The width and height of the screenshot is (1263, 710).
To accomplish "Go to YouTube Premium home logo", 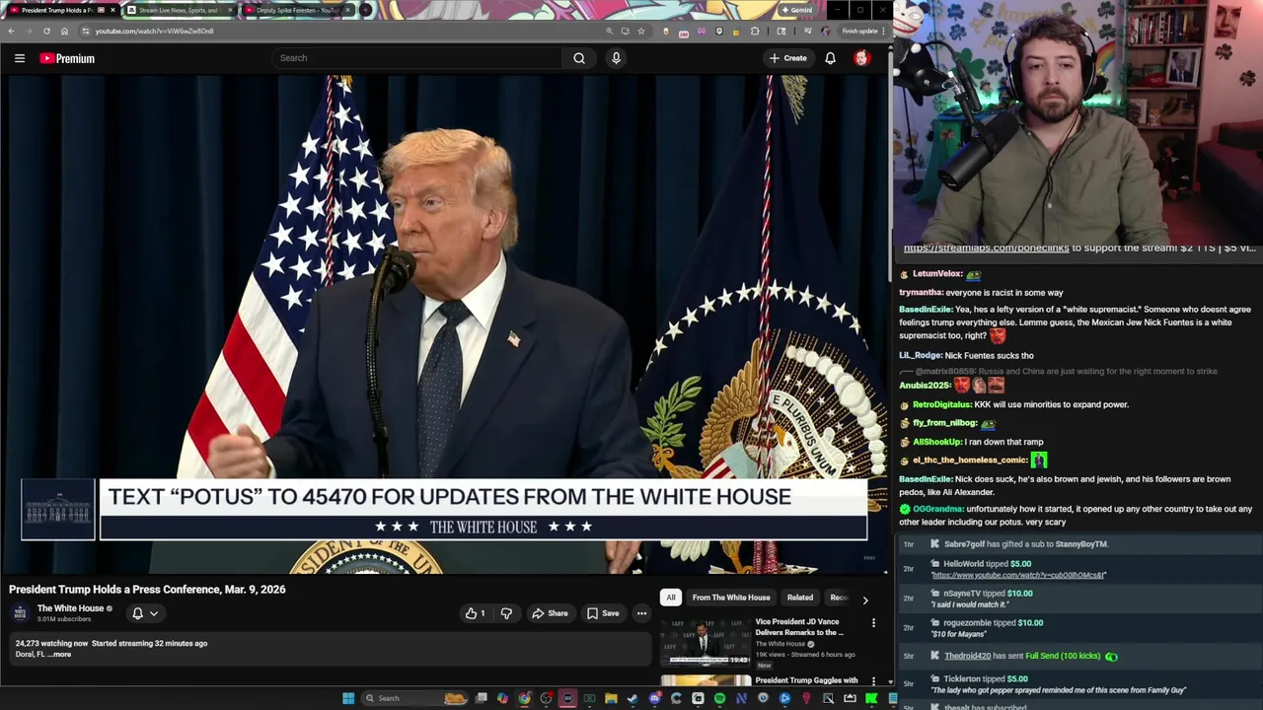I will [x=67, y=58].
